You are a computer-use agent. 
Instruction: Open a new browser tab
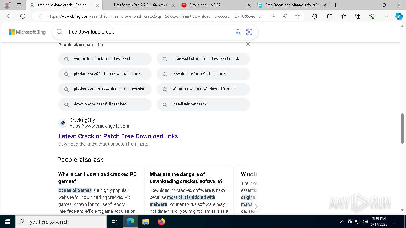click(x=335, y=5)
